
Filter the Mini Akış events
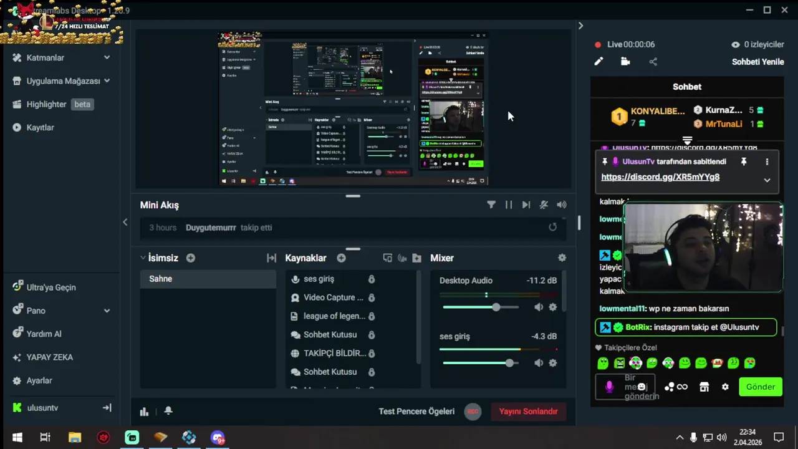tap(491, 205)
